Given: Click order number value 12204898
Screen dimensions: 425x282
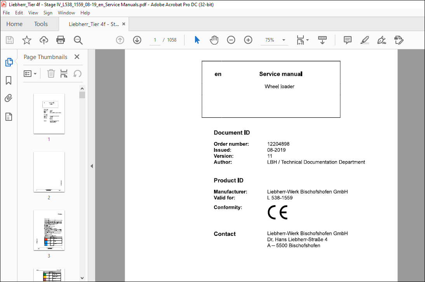Looking at the screenshot, I should [279, 144].
